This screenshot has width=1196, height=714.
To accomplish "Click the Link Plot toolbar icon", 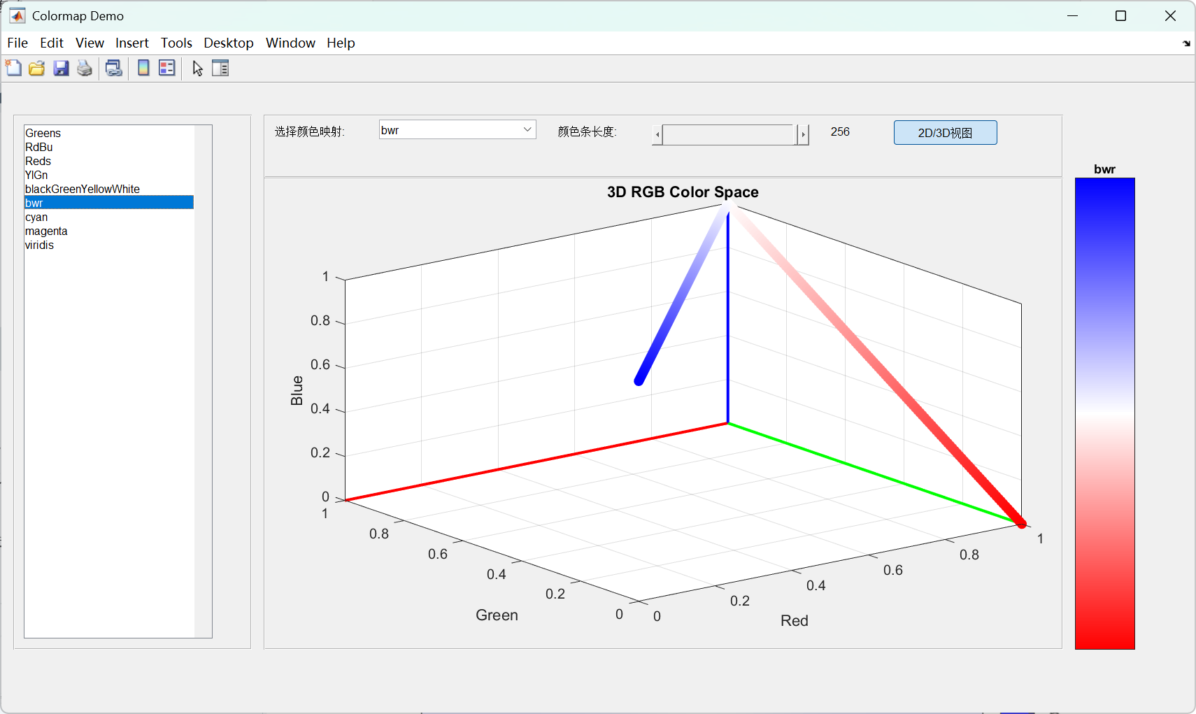I will (x=113, y=68).
